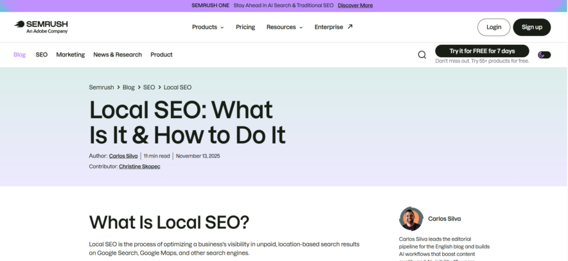The width and height of the screenshot is (568, 261).
Task: Select the SEO blog category
Action: click(x=41, y=55)
